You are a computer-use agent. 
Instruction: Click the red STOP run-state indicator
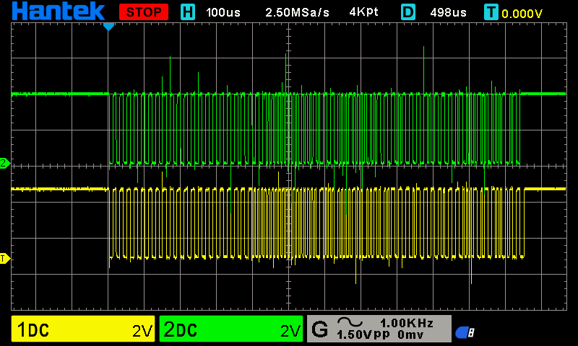coord(144,12)
